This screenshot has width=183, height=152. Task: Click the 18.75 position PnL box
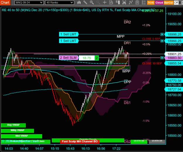[x=87, y=58]
